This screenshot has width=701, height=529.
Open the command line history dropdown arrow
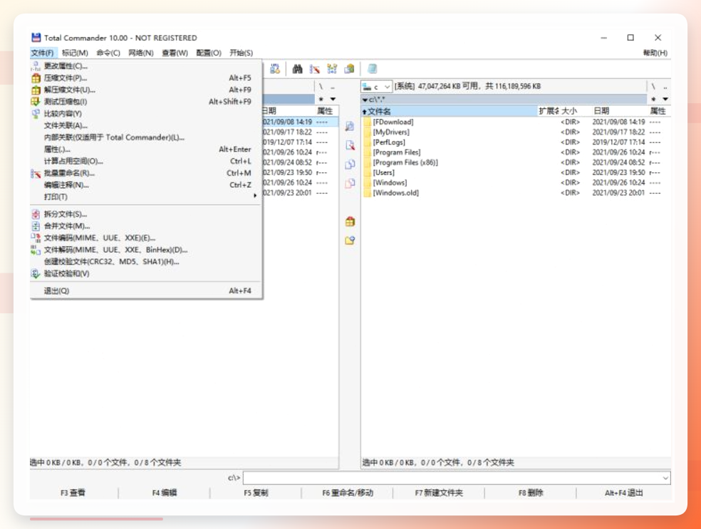665,478
